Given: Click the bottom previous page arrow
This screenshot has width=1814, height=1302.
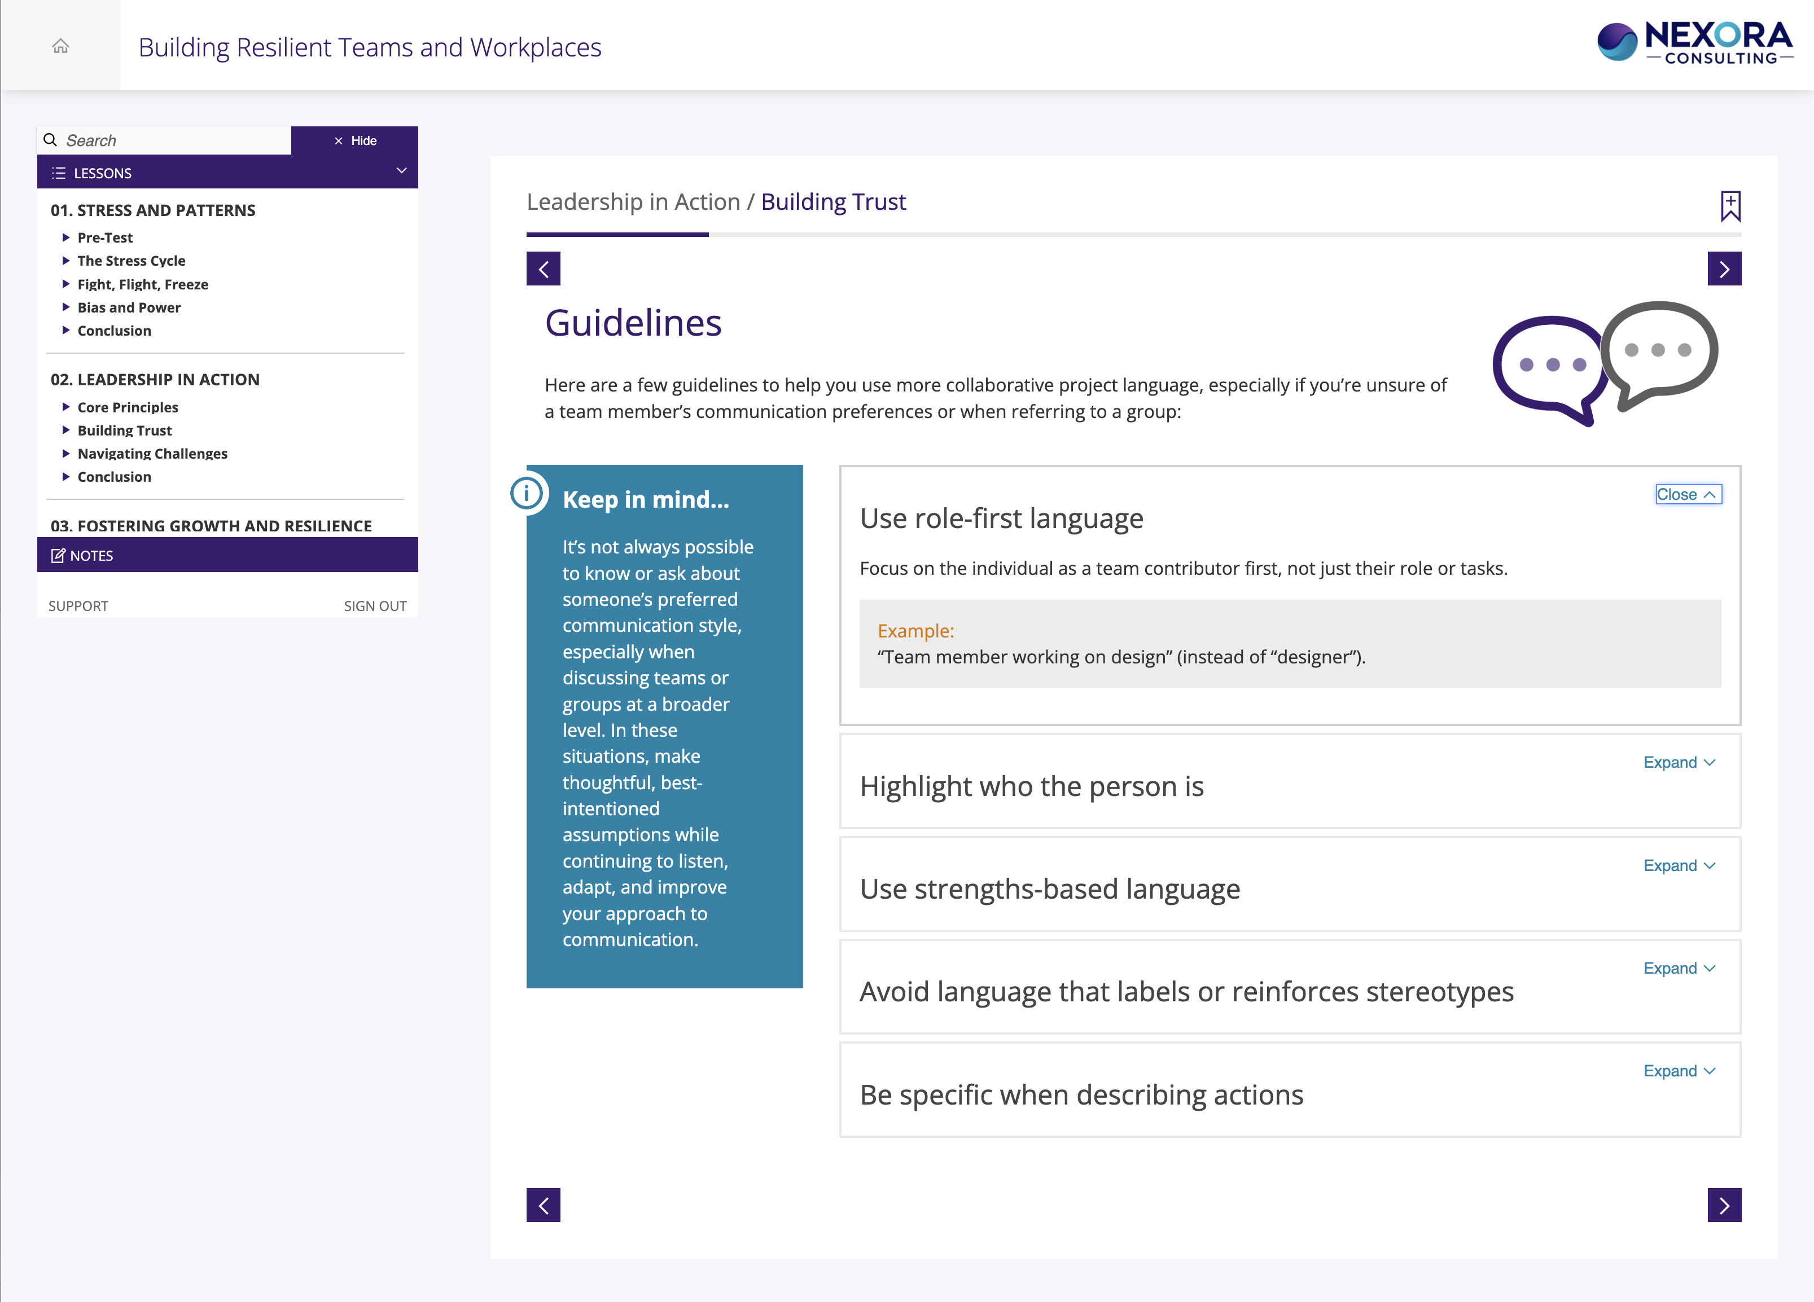Looking at the screenshot, I should [x=543, y=1204].
